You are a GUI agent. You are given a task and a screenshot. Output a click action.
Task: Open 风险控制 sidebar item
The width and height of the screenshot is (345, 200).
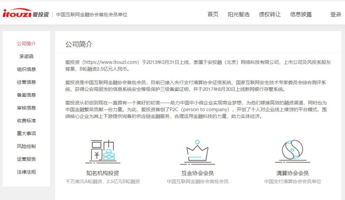point(27,146)
